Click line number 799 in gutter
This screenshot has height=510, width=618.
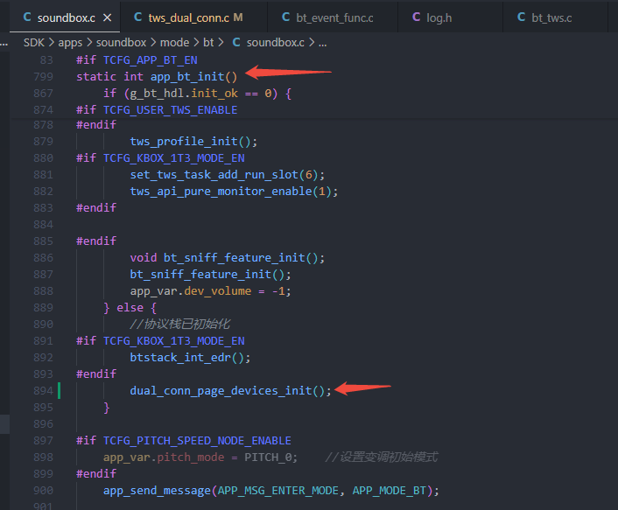(x=44, y=76)
